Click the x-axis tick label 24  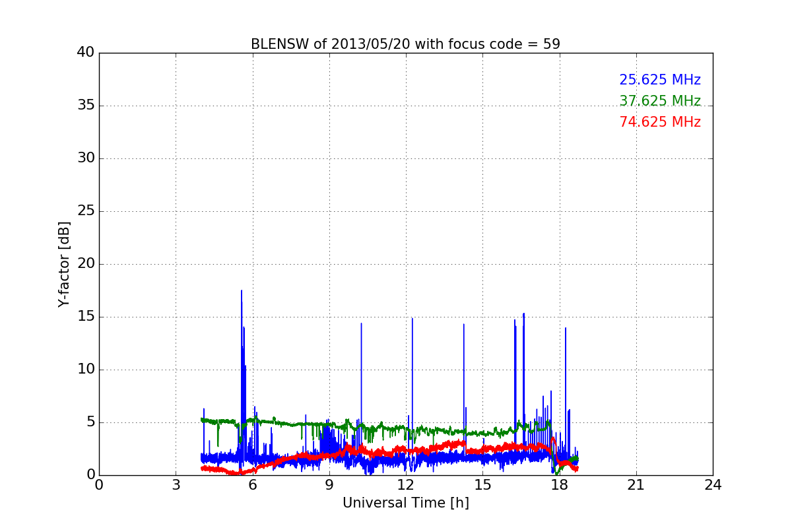click(713, 484)
